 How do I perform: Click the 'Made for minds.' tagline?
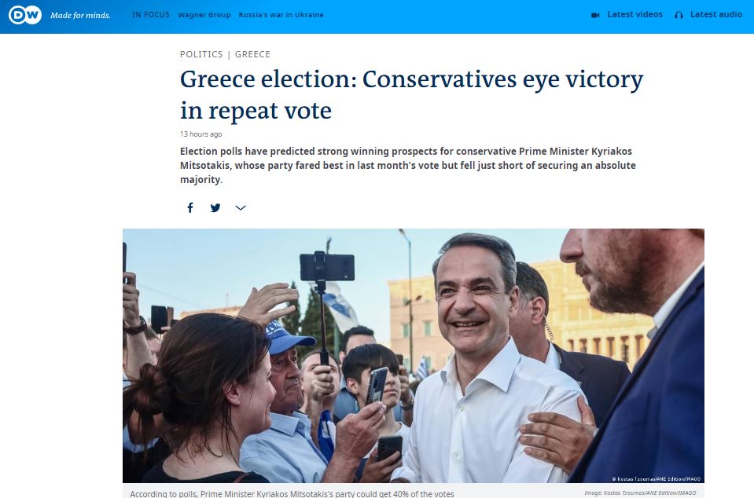[80, 15]
